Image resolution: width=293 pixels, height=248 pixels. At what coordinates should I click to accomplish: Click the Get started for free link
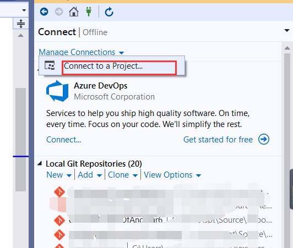coord(218,139)
